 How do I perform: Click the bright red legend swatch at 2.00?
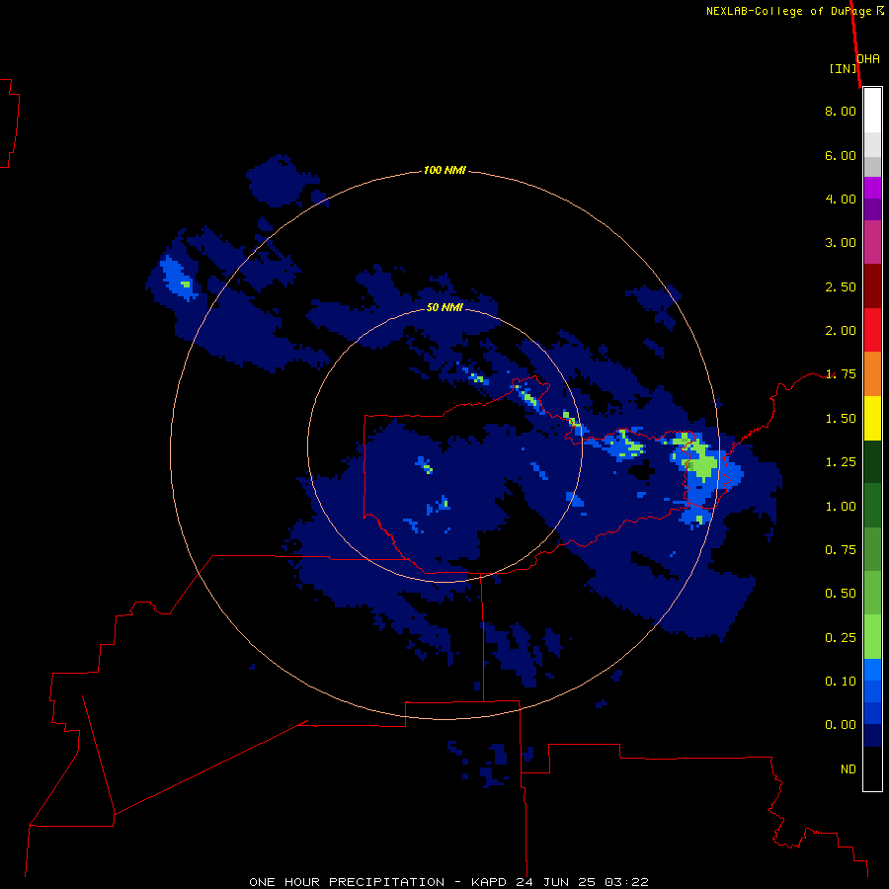click(872, 330)
